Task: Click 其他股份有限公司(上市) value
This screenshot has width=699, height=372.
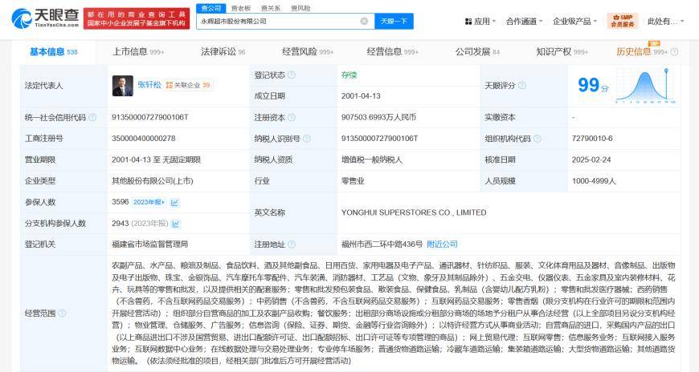Action: point(153,180)
